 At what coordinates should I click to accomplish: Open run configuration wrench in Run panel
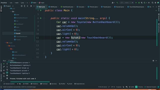pos(4,67)
